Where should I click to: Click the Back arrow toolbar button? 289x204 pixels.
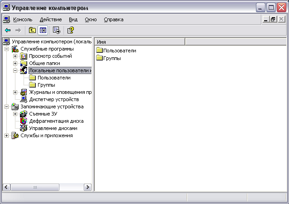pos(8,30)
